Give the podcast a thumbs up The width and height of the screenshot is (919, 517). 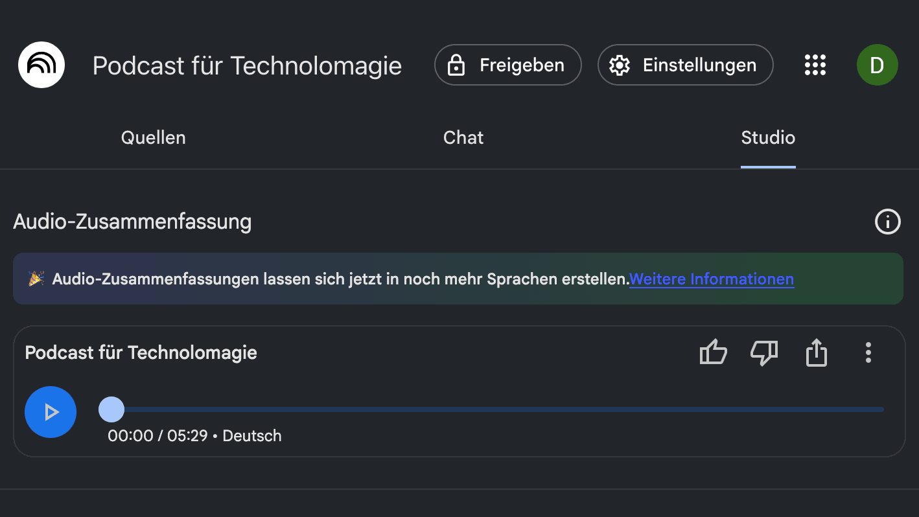713,353
